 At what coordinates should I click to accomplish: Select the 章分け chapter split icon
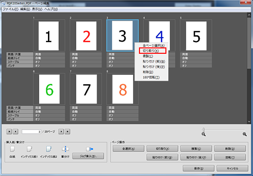[x=66, y=149]
